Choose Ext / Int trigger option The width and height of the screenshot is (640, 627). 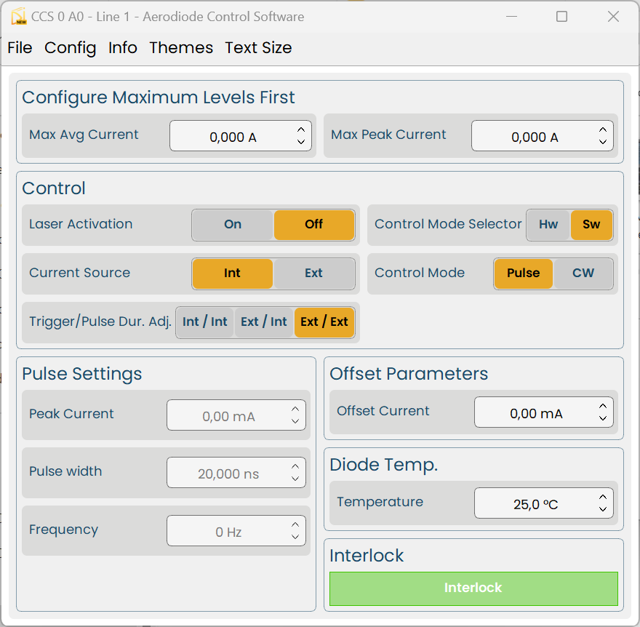264,322
